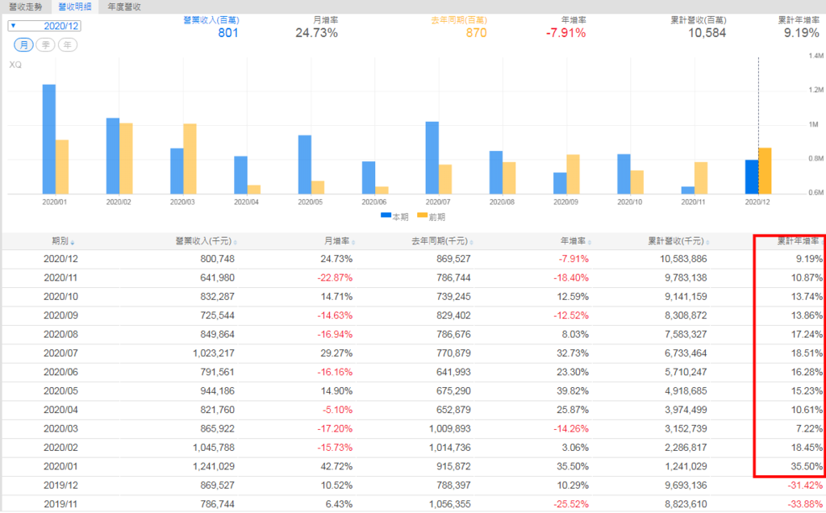Click revenue value 800,748
Viewport: 826px width, 513px height.
[x=217, y=259]
